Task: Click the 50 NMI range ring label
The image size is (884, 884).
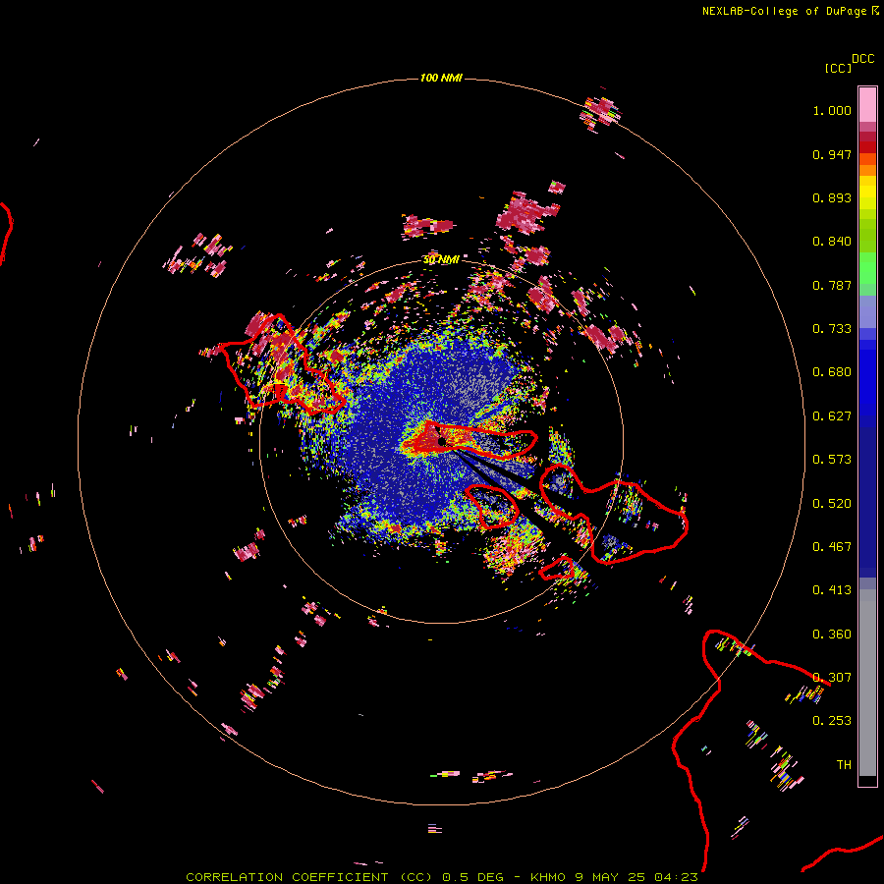Action: tap(441, 259)
